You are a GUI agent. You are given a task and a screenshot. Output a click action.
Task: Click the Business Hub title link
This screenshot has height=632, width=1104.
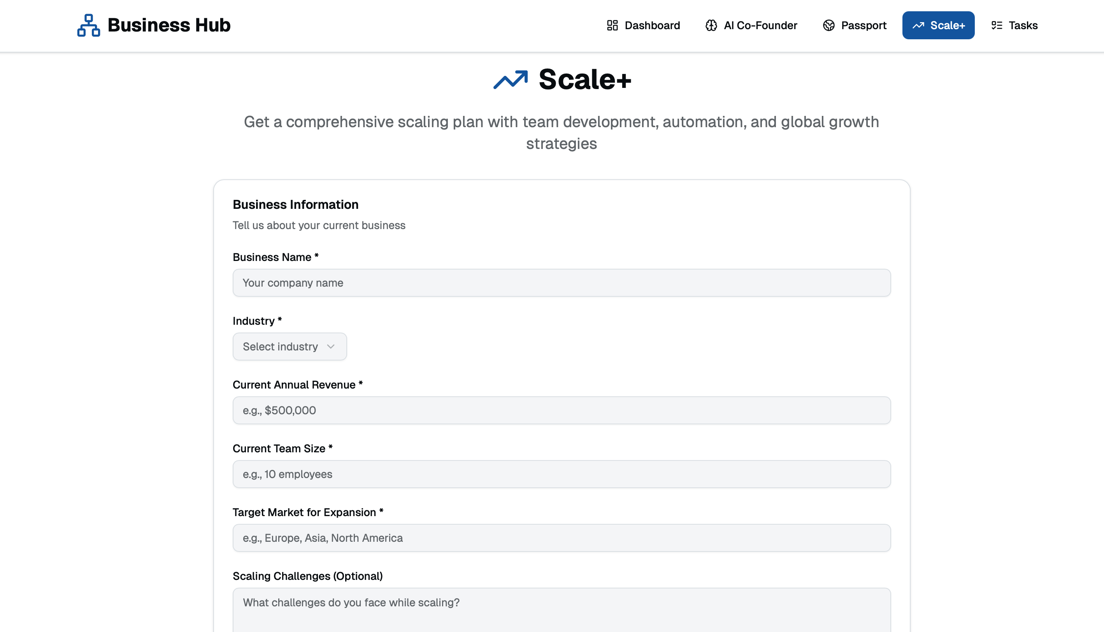pyautogui.click(x=168, y=25)
